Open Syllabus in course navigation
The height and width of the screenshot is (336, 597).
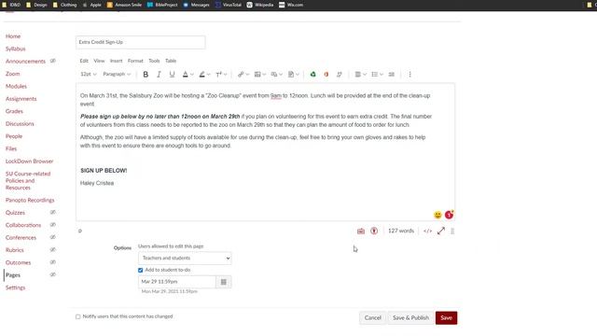pyautogui.click(x=15, y=49)
